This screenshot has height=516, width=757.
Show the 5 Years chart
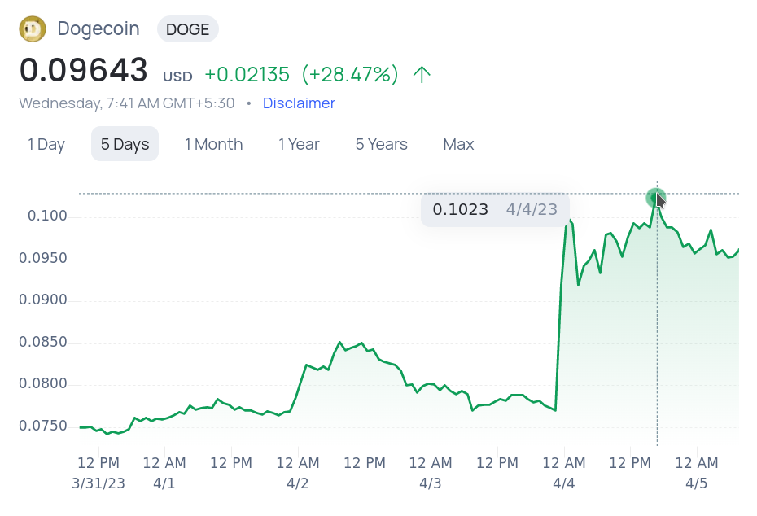pyautogui.click(x=382, y=144)
